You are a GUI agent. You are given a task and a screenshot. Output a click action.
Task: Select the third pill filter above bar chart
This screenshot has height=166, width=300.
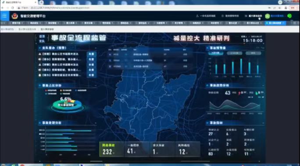253,53
